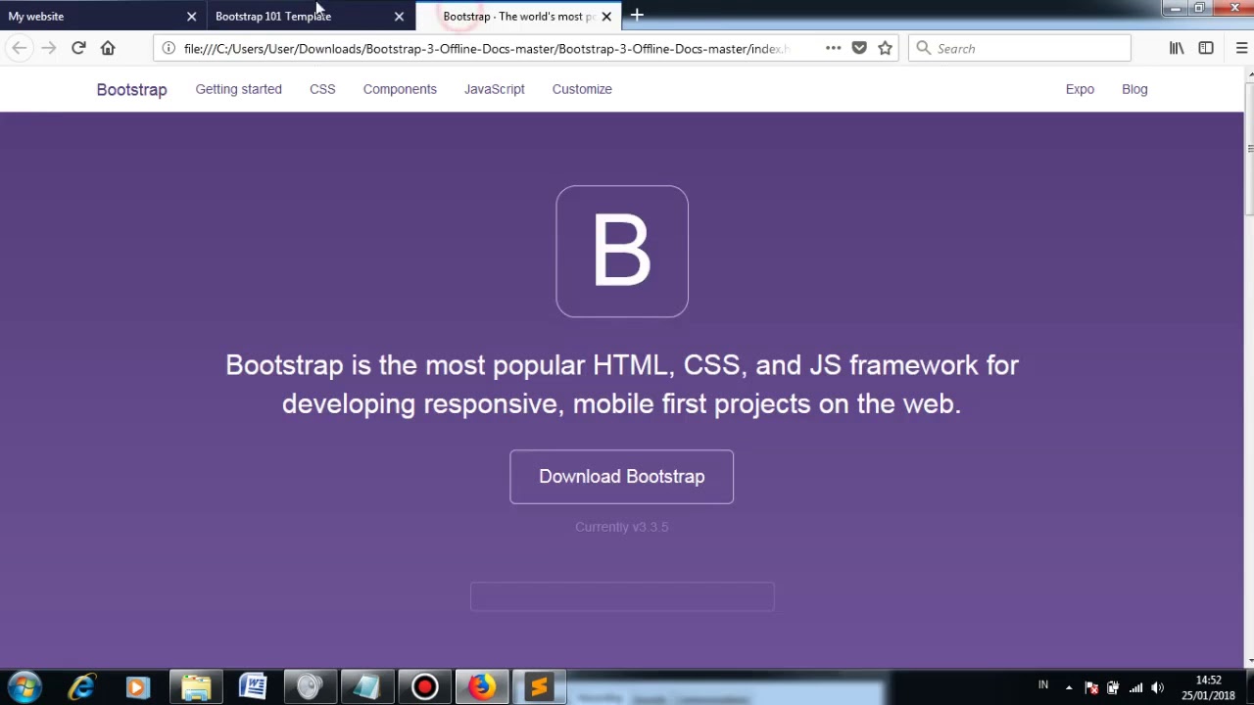The width and height of the screenshot is (1254, 705).
Task: Open File Explorer from the taskbar
Action: (195, 686)
